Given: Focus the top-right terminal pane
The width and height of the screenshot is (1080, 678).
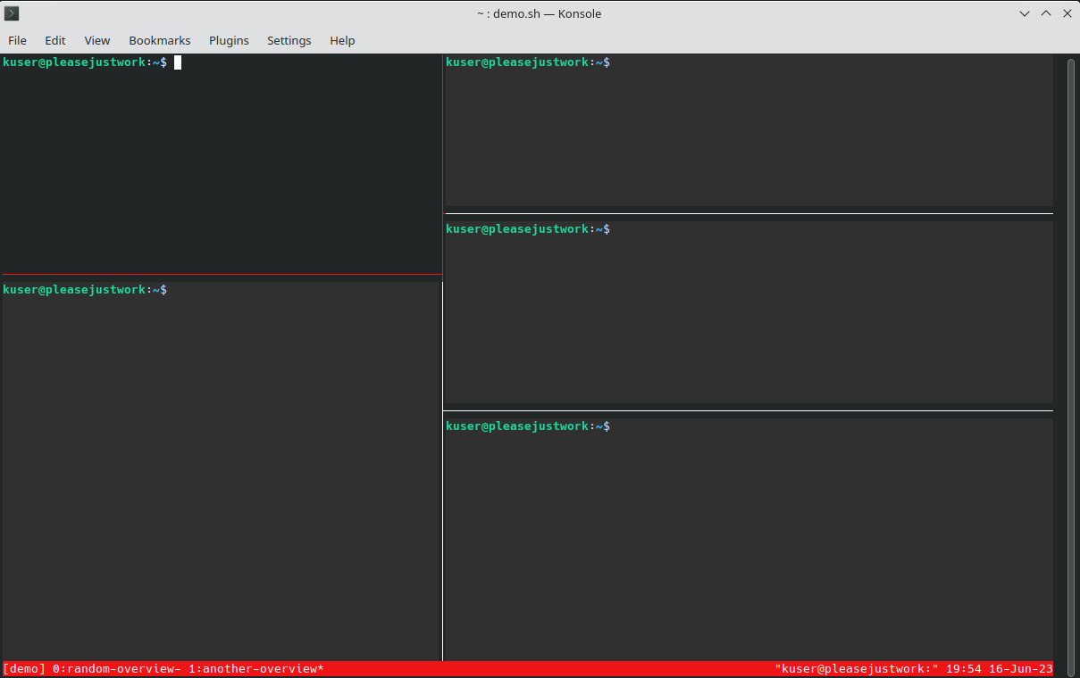Looking at the screenshot, I should coord(749,134).
